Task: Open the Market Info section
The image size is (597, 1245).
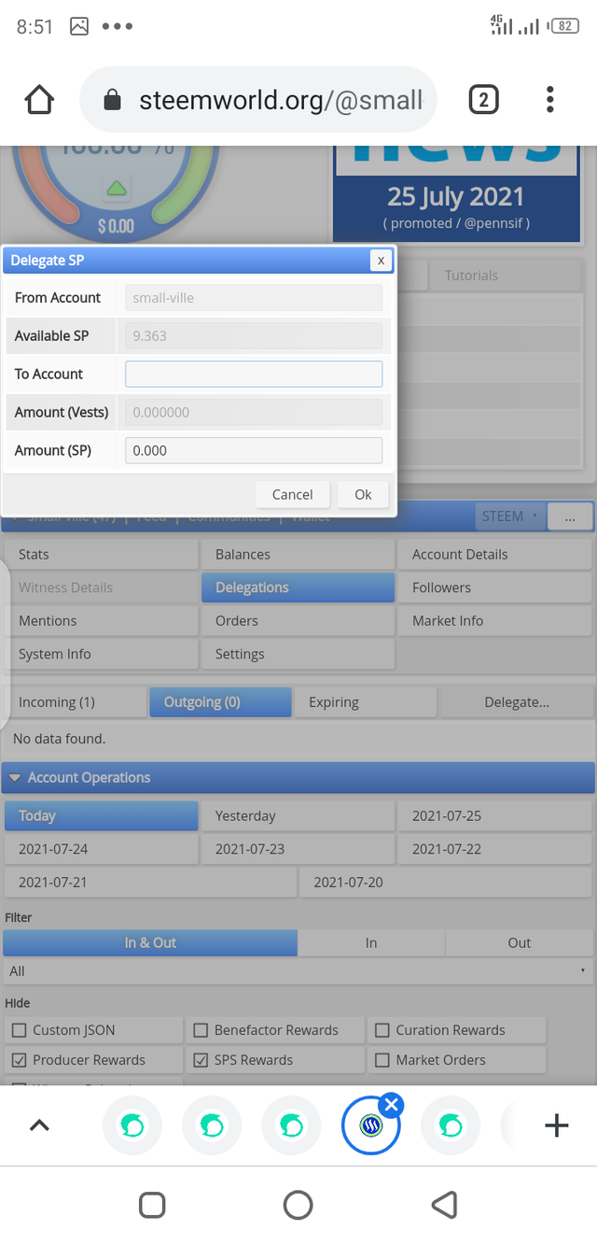Action: 495,620
